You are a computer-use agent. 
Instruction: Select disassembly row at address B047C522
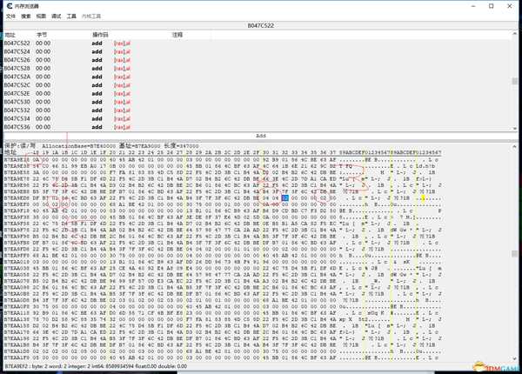(x=17, y=43)
